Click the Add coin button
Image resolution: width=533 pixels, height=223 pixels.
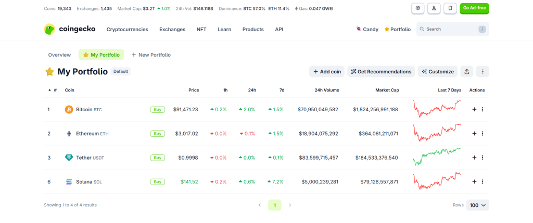(326, 72)
